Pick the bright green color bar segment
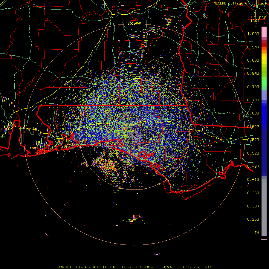269x269 pixels. [264, 82]
